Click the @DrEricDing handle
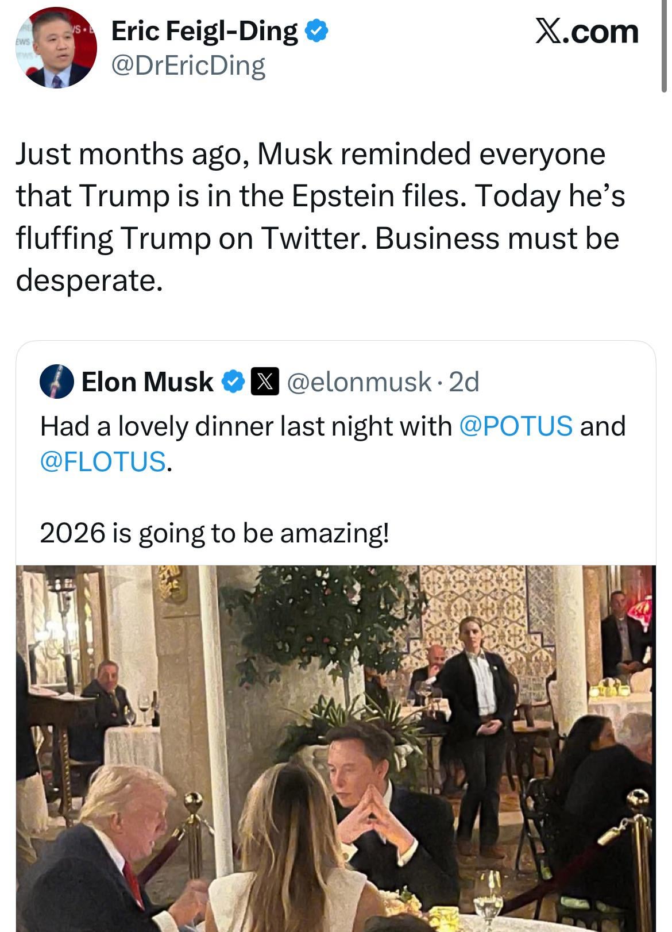This screenshot has width=672, height=932. point(187,66)
